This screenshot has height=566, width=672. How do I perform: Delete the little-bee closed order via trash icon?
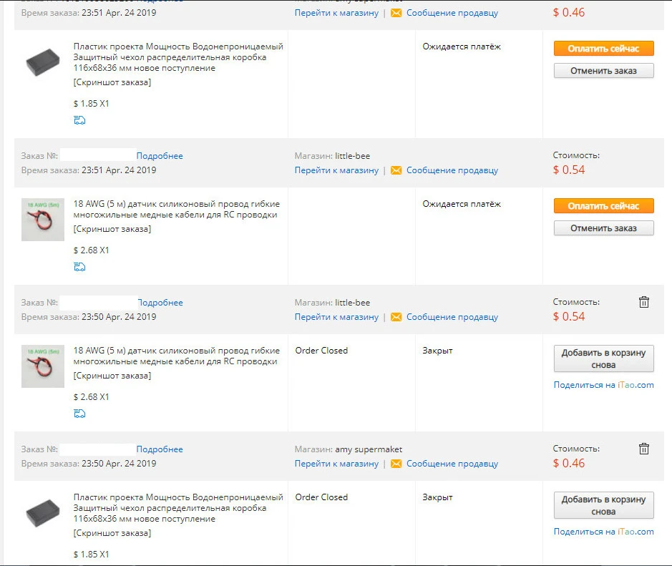[x=643, y=302]
